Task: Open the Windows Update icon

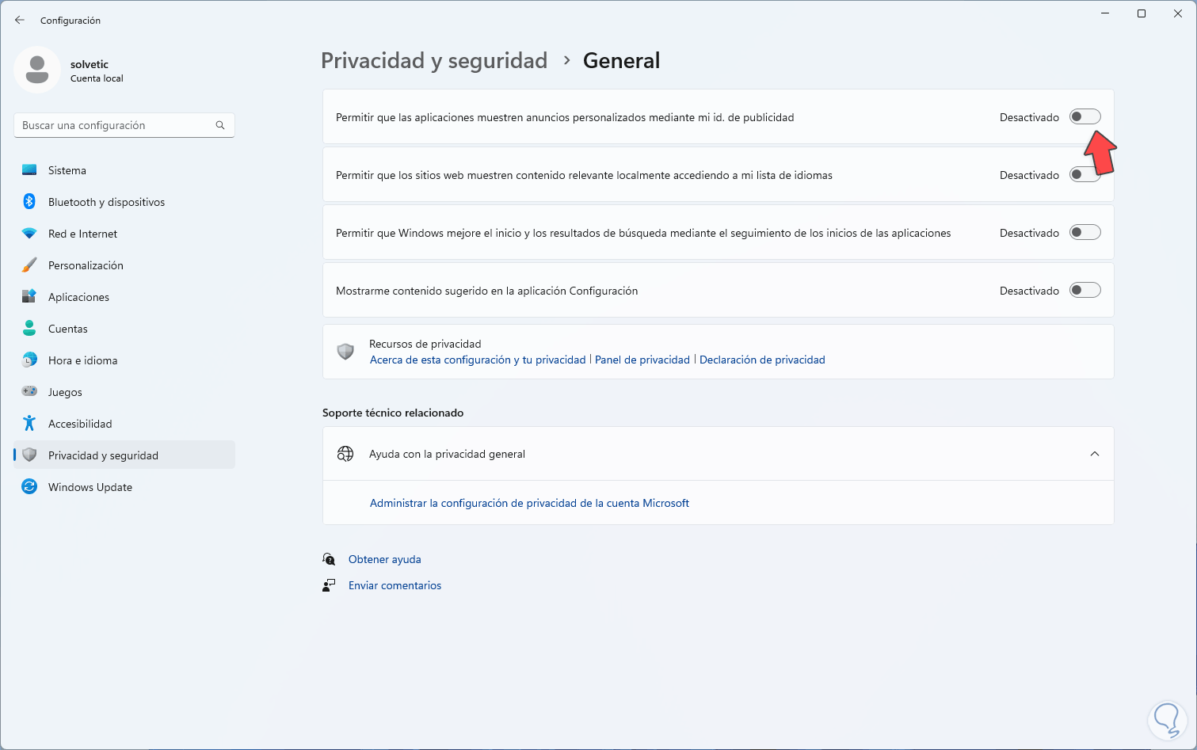Action: tap(29, 487)
